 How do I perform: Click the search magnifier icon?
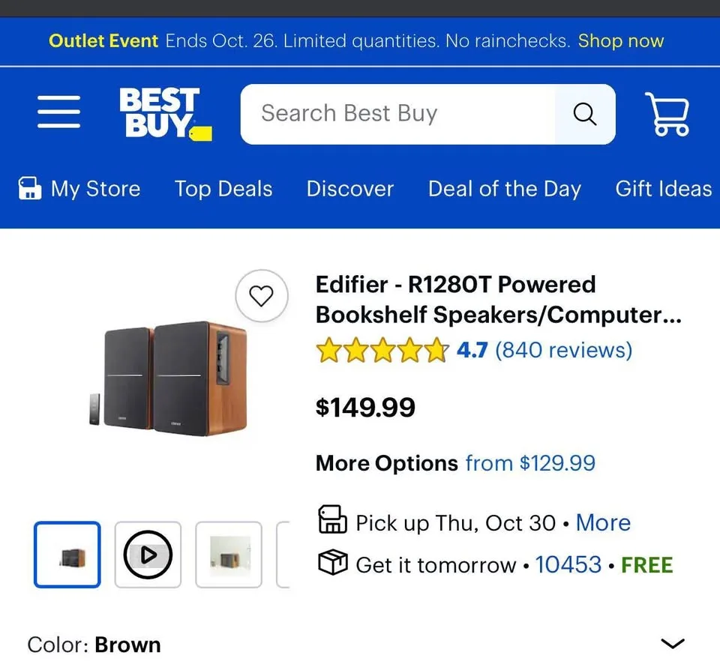(x=583, y=114)
